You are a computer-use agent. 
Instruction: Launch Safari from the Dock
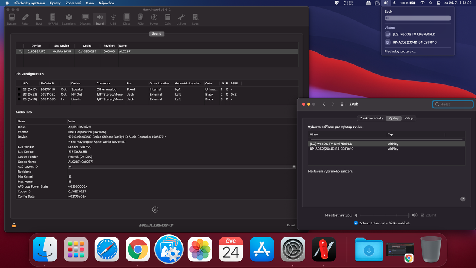107,249
